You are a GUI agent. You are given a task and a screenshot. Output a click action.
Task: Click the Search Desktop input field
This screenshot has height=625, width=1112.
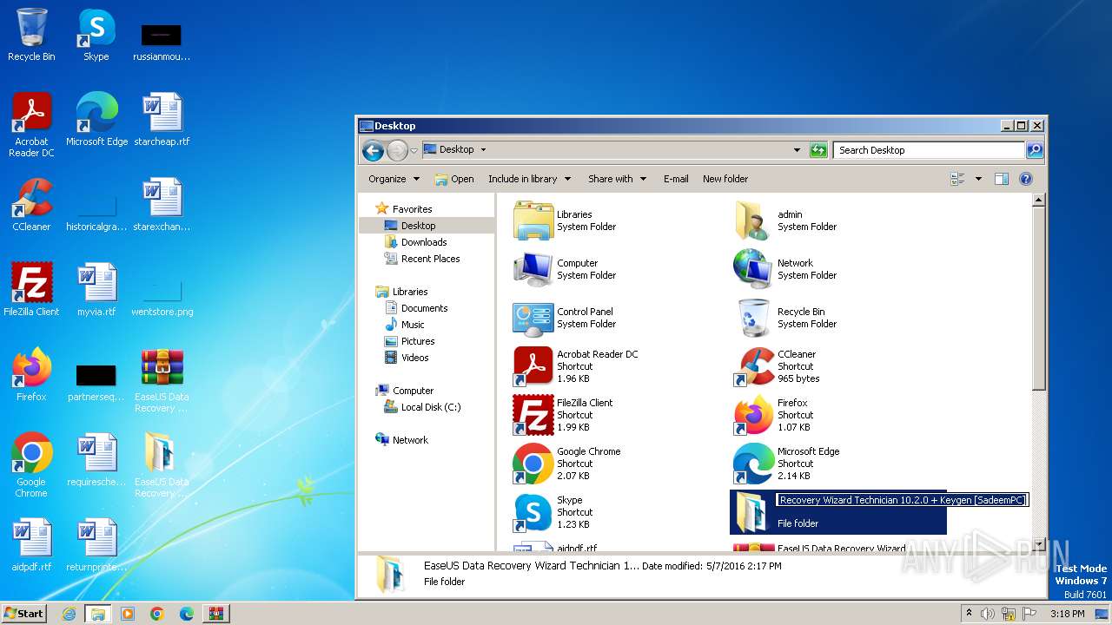coord(930,150)
